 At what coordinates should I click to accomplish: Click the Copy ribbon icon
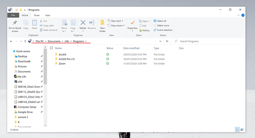click(x=26, y=23)
